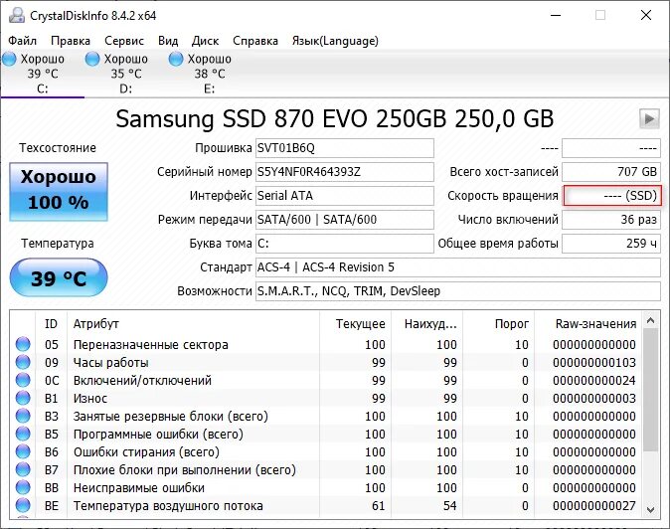Select the Включений/отключений row
Viewport: 670px width, 529px height.
coord(326,380)
